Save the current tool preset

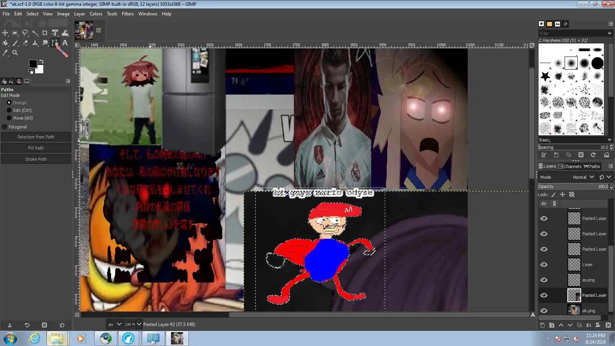click(10, 325)
